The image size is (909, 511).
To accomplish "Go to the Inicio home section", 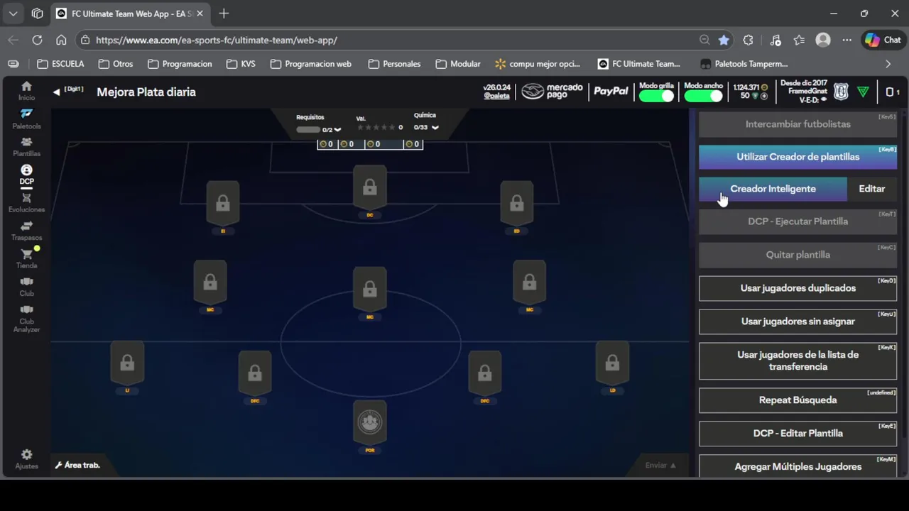I will (26, 92).
